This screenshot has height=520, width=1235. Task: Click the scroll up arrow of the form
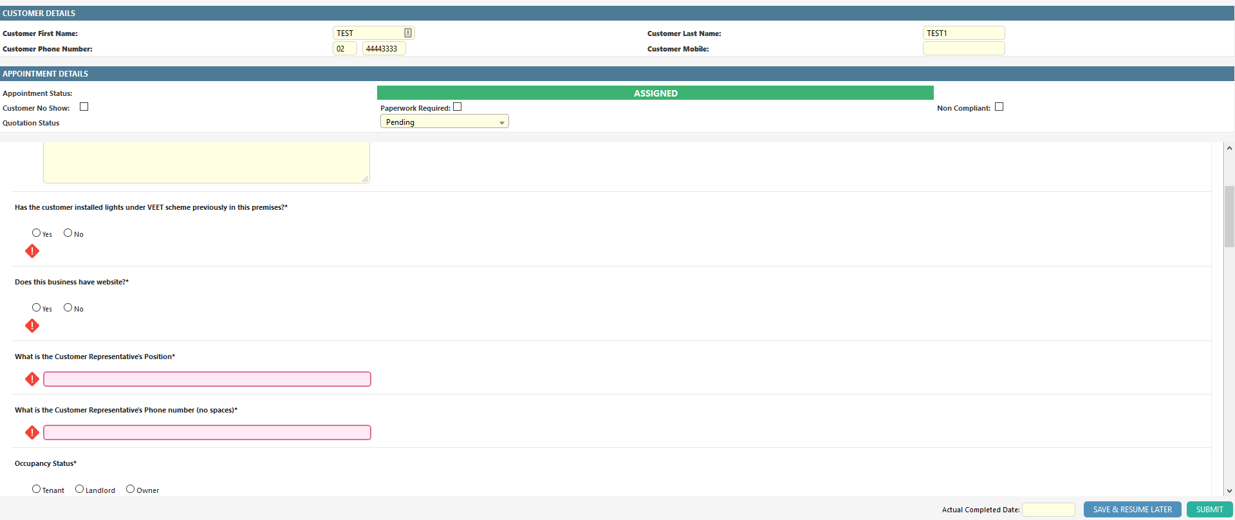(x=1229, y=148)
